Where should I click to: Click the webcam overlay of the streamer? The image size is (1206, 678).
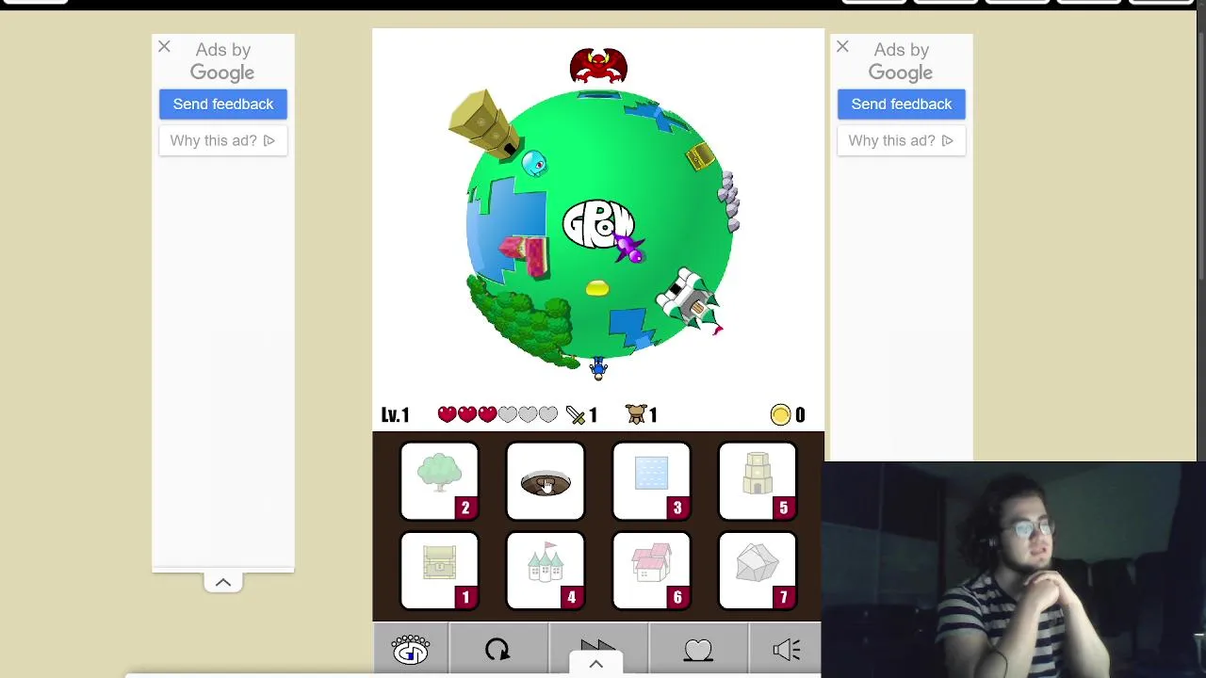point(1014,570)
